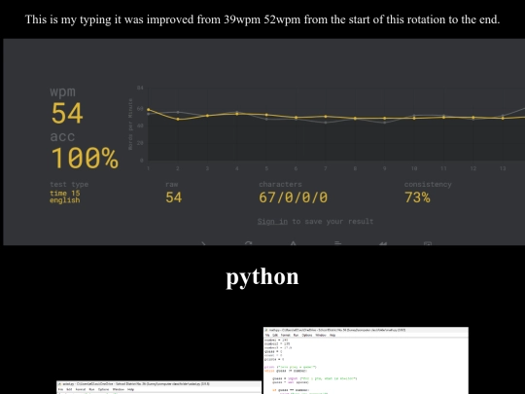Click the typing improvement sentence at the top
This screenshot has height=394, width=525.
[x=262, y=19]
